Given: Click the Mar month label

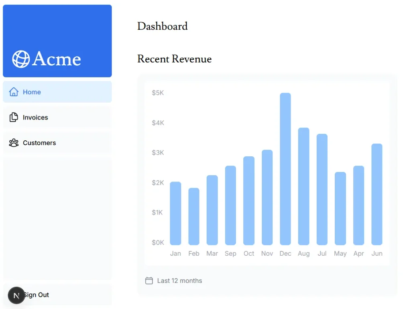Looking at the screenshot, I should (212, 254).
